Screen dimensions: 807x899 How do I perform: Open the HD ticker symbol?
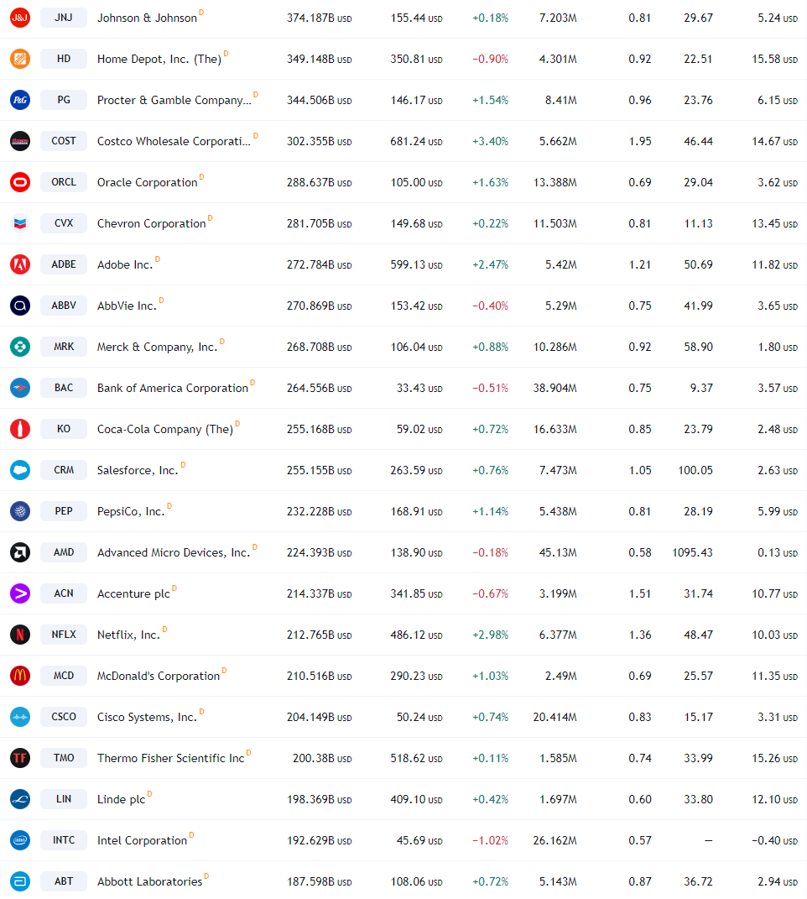pos(64,59)
